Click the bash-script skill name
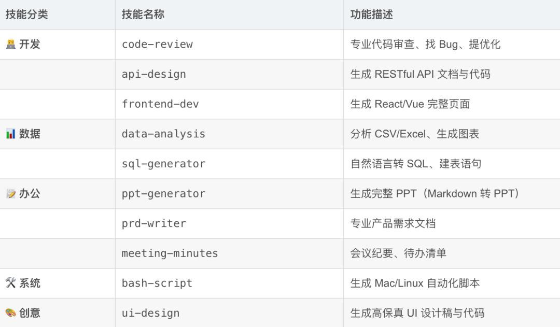 pyautogui.click(x=157, y=283)
